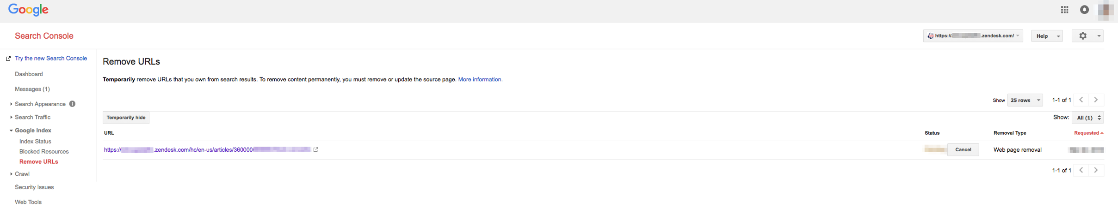Click the Google logo

[x=28, y=10]
